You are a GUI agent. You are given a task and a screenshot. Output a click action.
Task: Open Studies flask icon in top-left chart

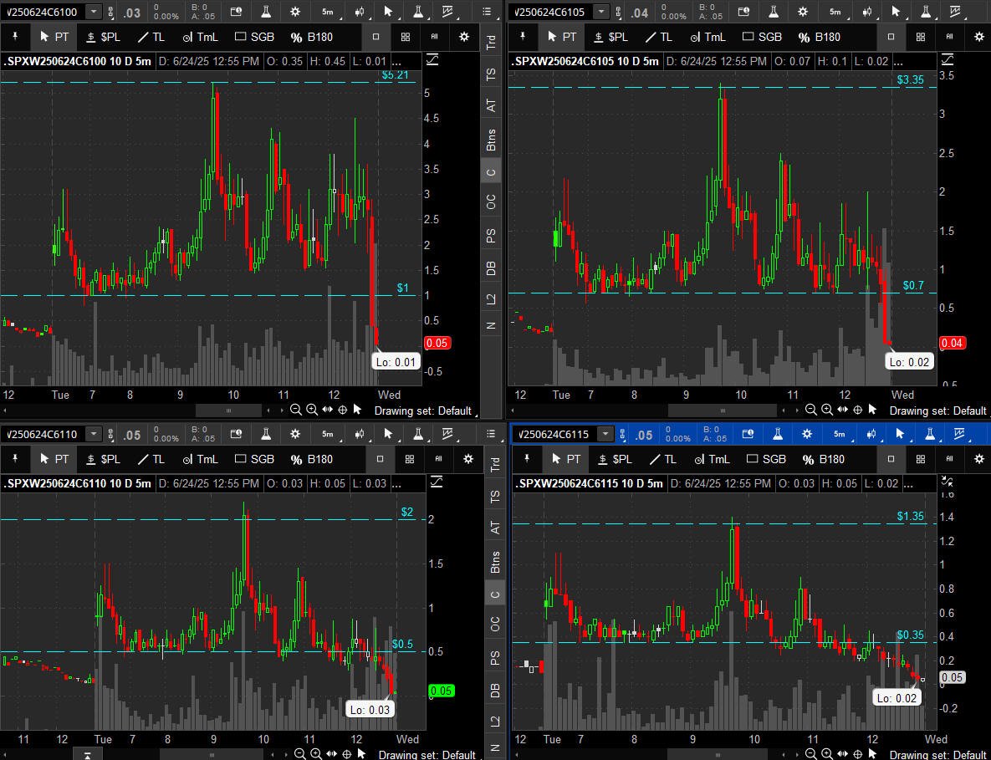point(265,12)
